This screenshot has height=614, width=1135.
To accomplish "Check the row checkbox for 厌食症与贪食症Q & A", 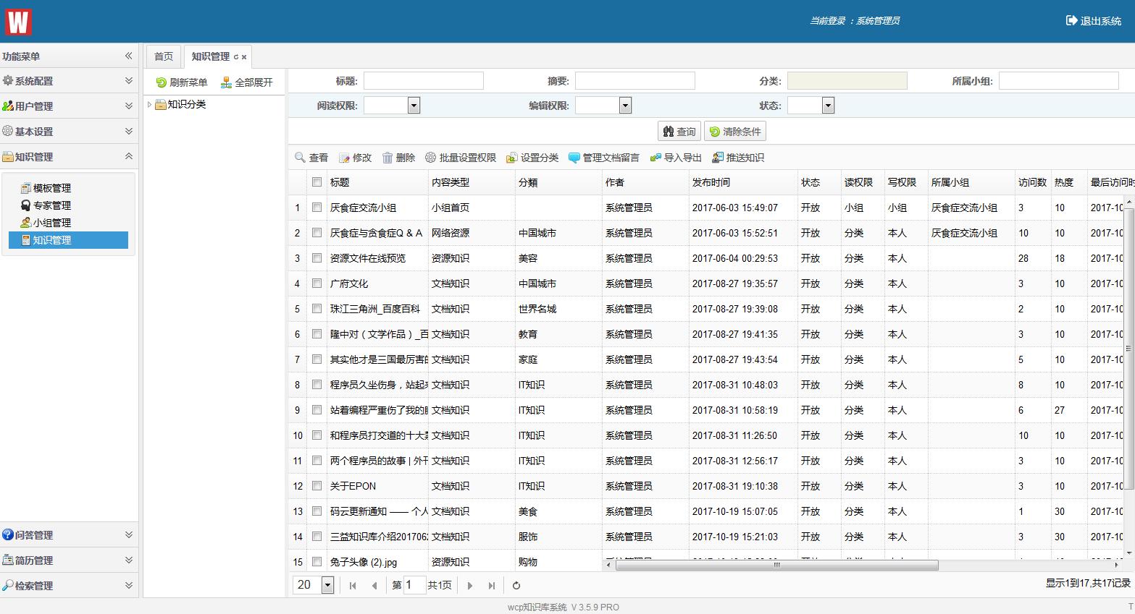I will [x=317, y=233].
